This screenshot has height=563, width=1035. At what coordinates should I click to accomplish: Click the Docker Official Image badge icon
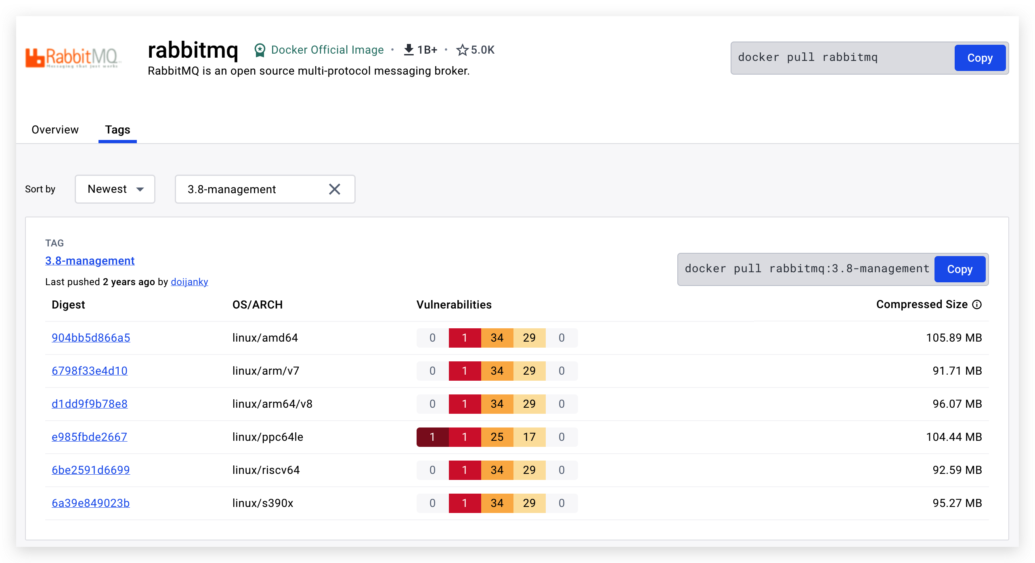point(260,50)
